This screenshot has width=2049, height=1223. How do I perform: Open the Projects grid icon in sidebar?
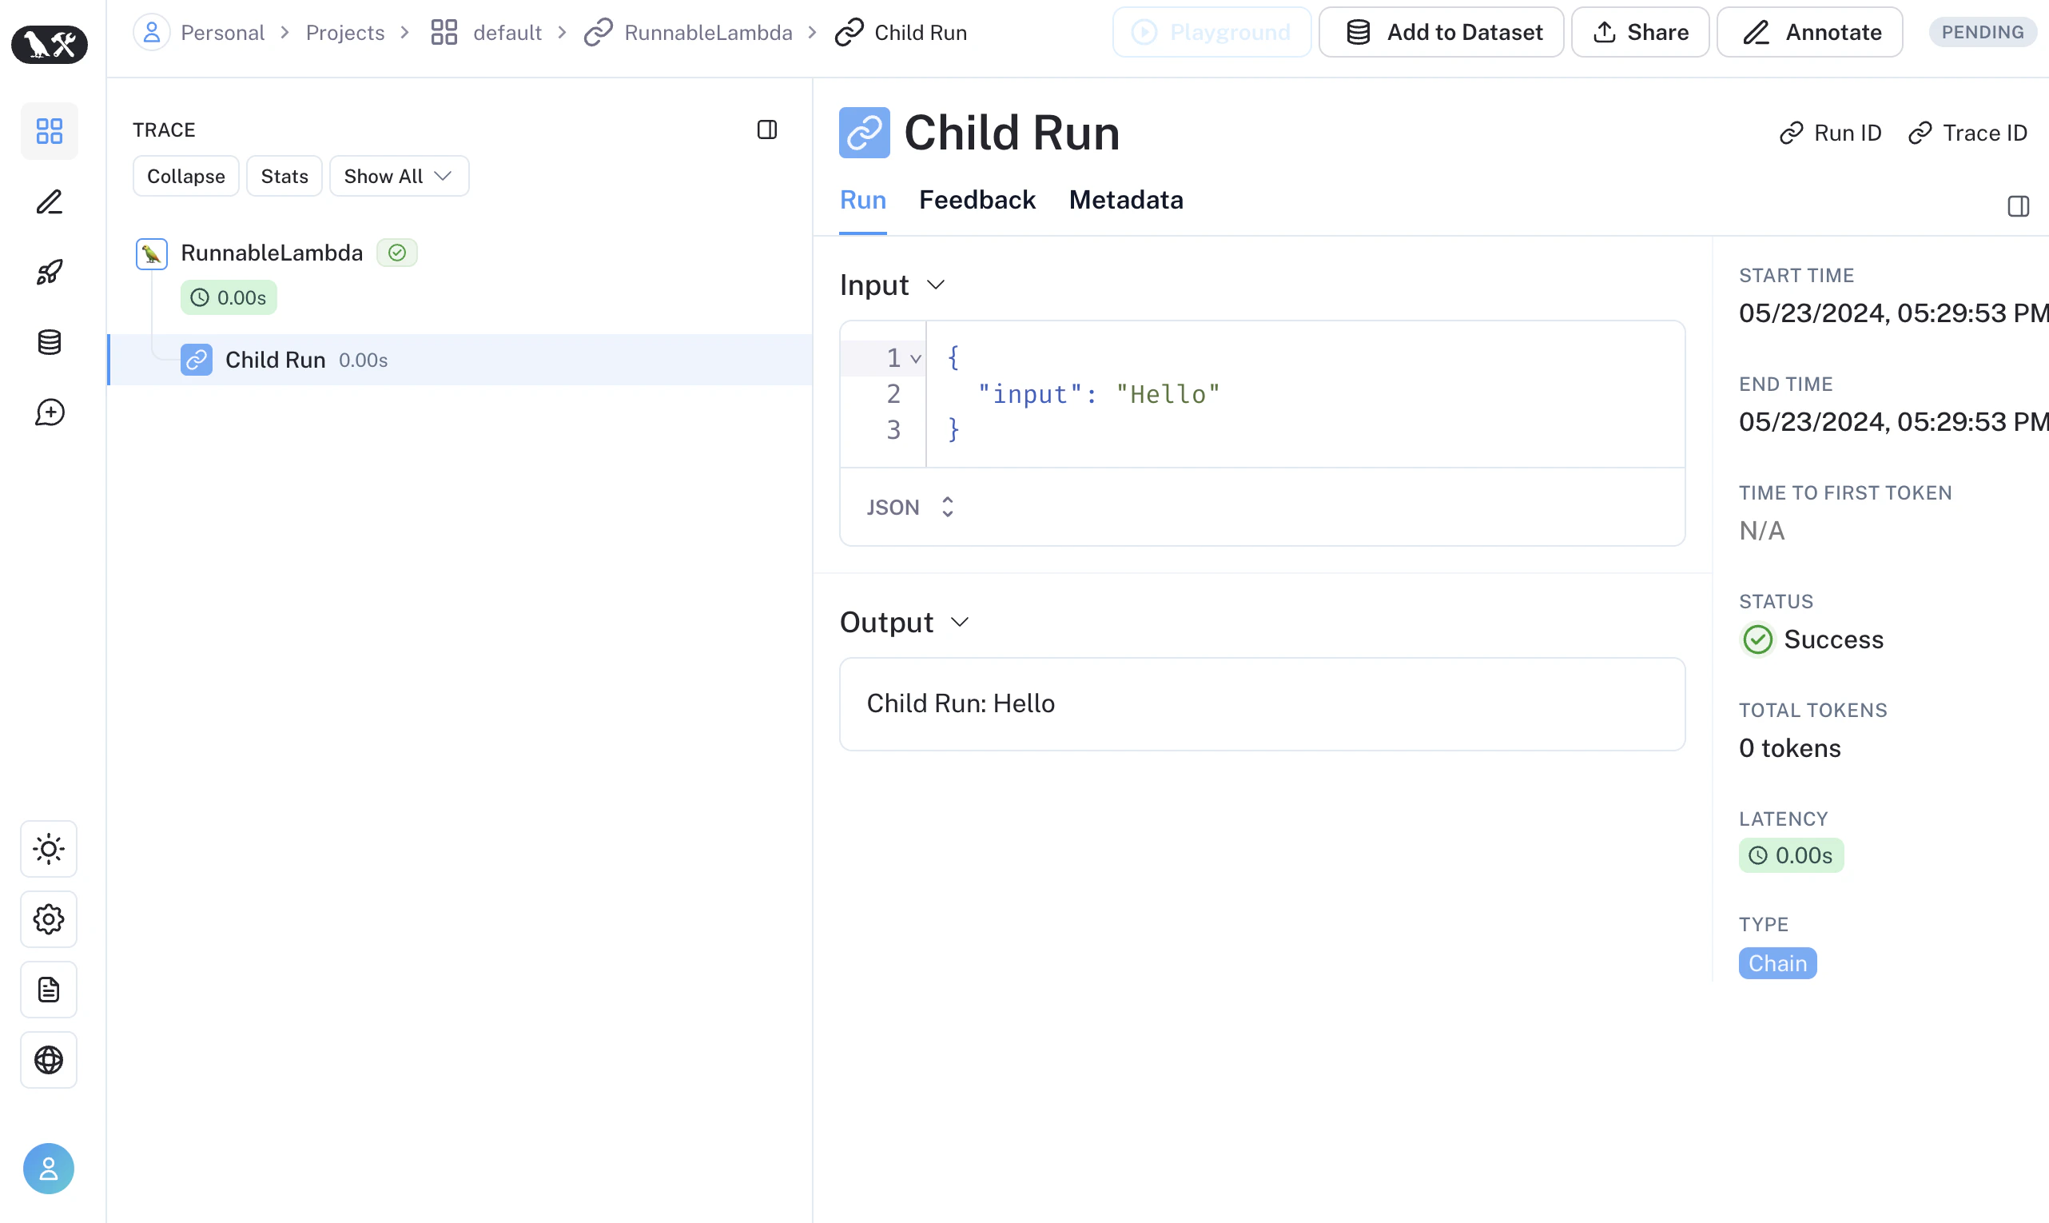click(50, 131)
